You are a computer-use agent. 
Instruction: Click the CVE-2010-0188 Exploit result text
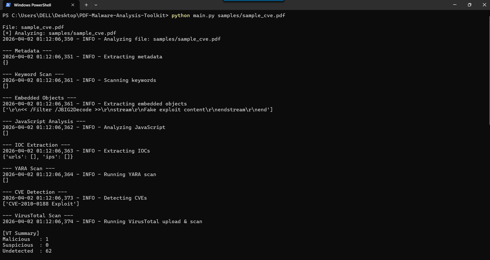tap(41, 204)
